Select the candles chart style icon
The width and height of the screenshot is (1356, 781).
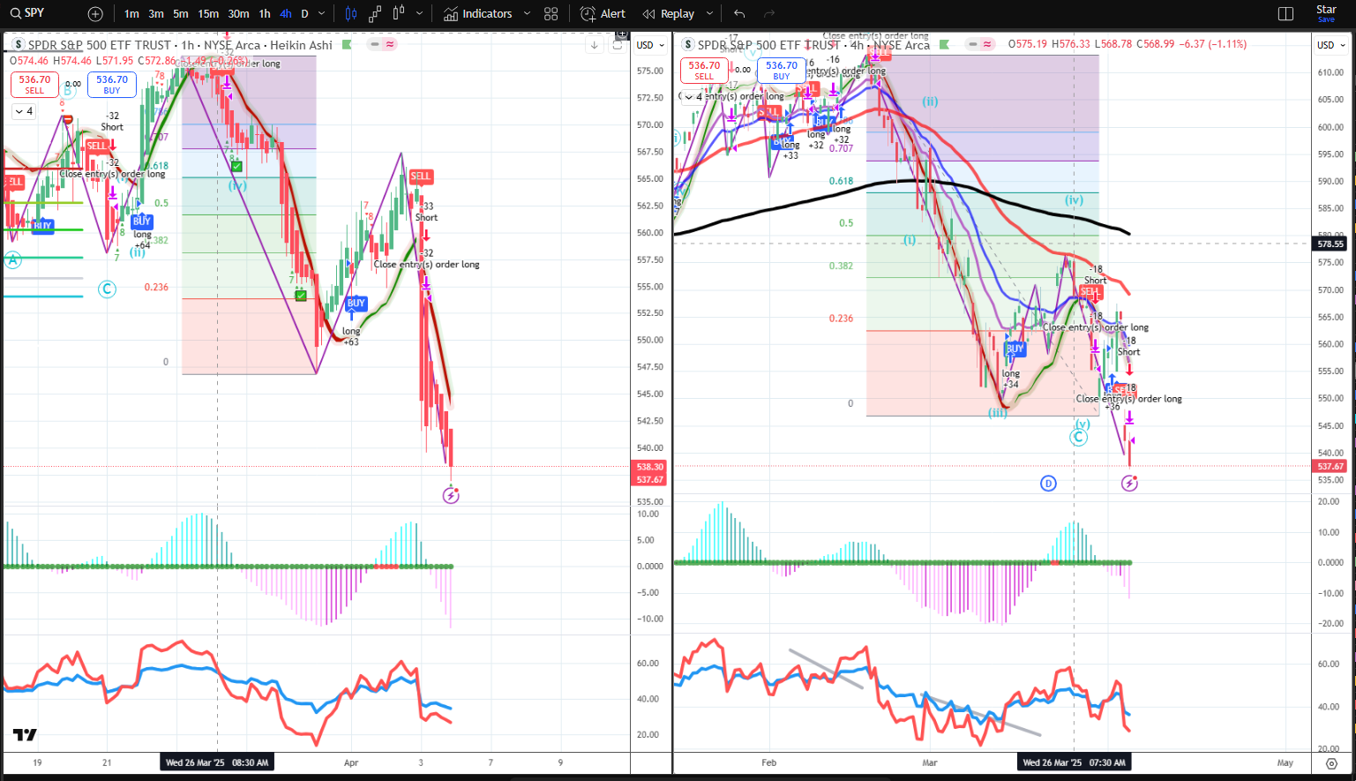click(351, 14)
